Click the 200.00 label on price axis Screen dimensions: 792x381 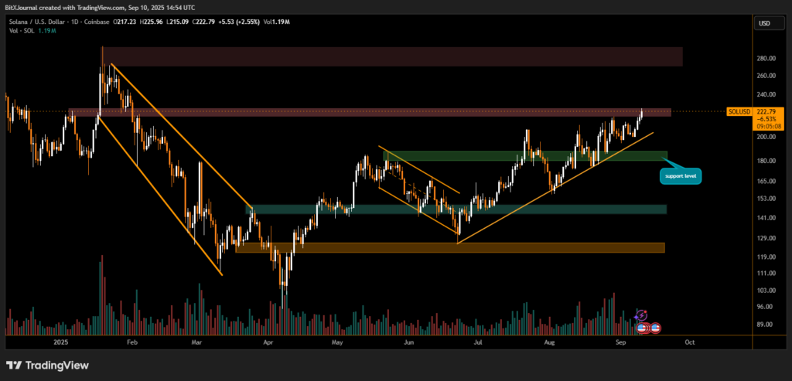(x=767, y=137)
